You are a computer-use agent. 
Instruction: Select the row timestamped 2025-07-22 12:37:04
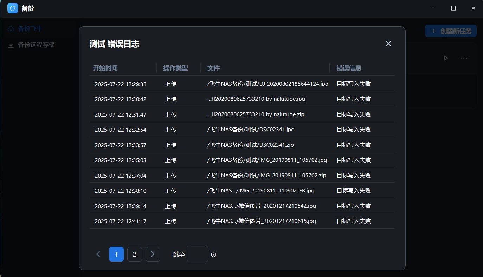242,175
